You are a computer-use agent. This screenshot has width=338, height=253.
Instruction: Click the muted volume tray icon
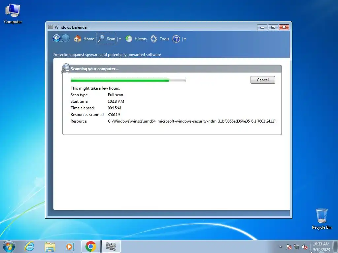(305, 247)
